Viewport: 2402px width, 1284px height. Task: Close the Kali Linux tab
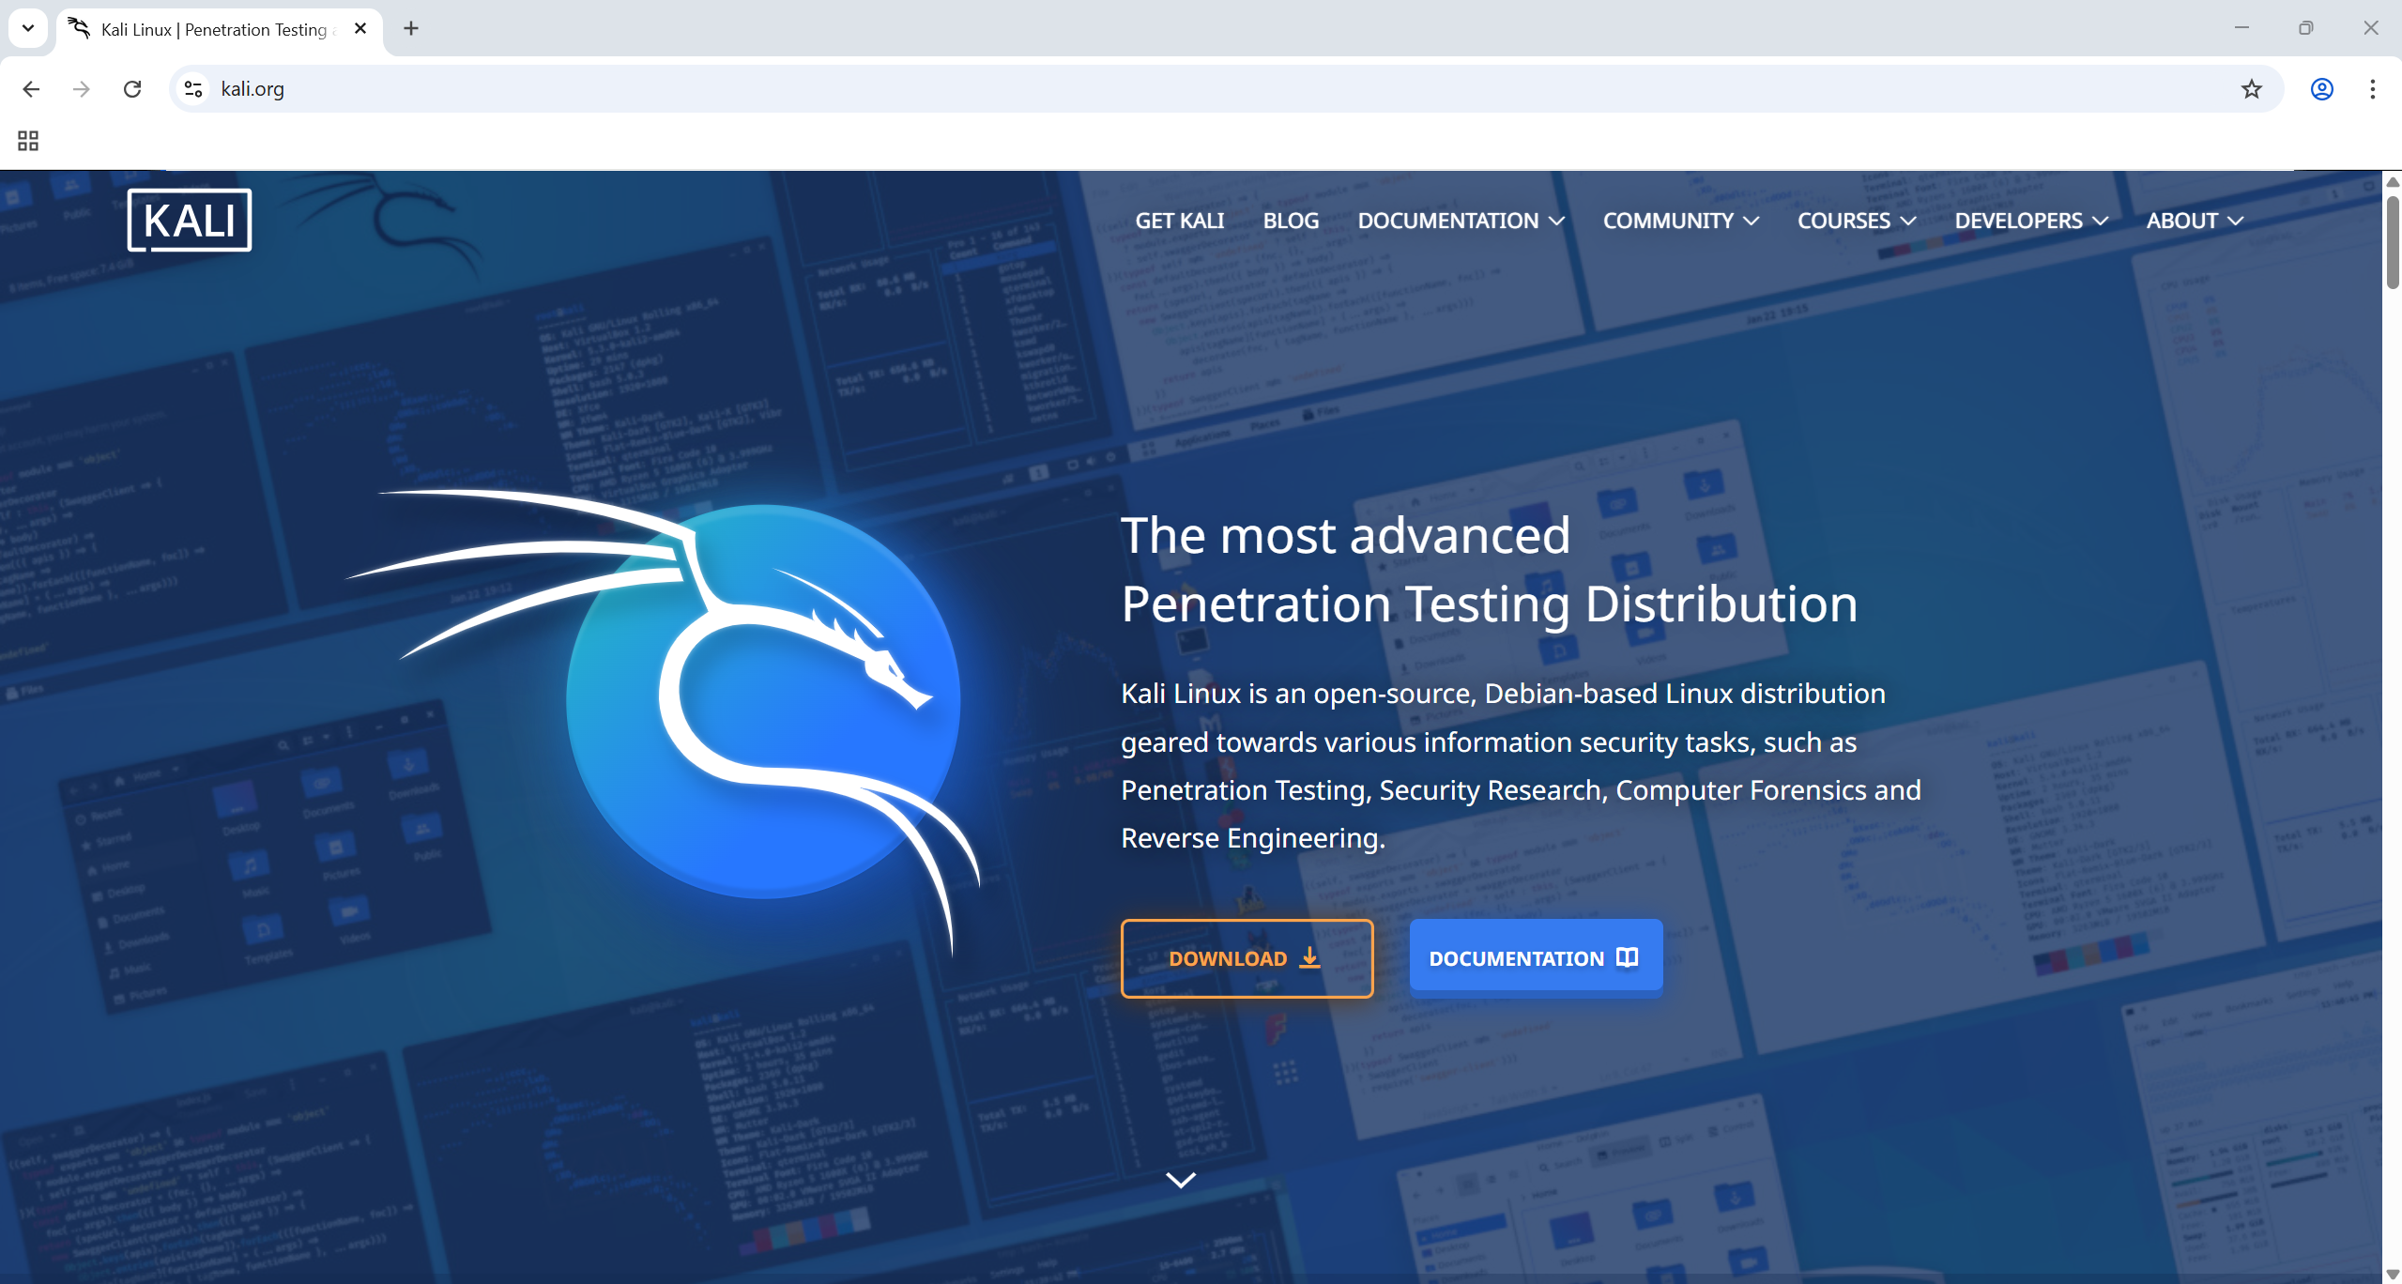tap(360, 28)
